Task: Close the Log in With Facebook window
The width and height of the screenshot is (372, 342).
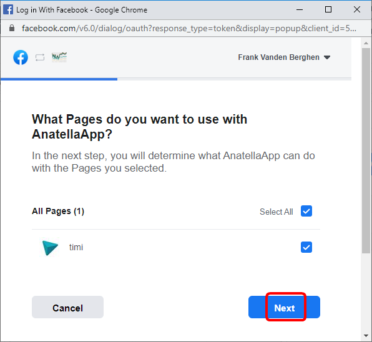Action: click(357, 10)
